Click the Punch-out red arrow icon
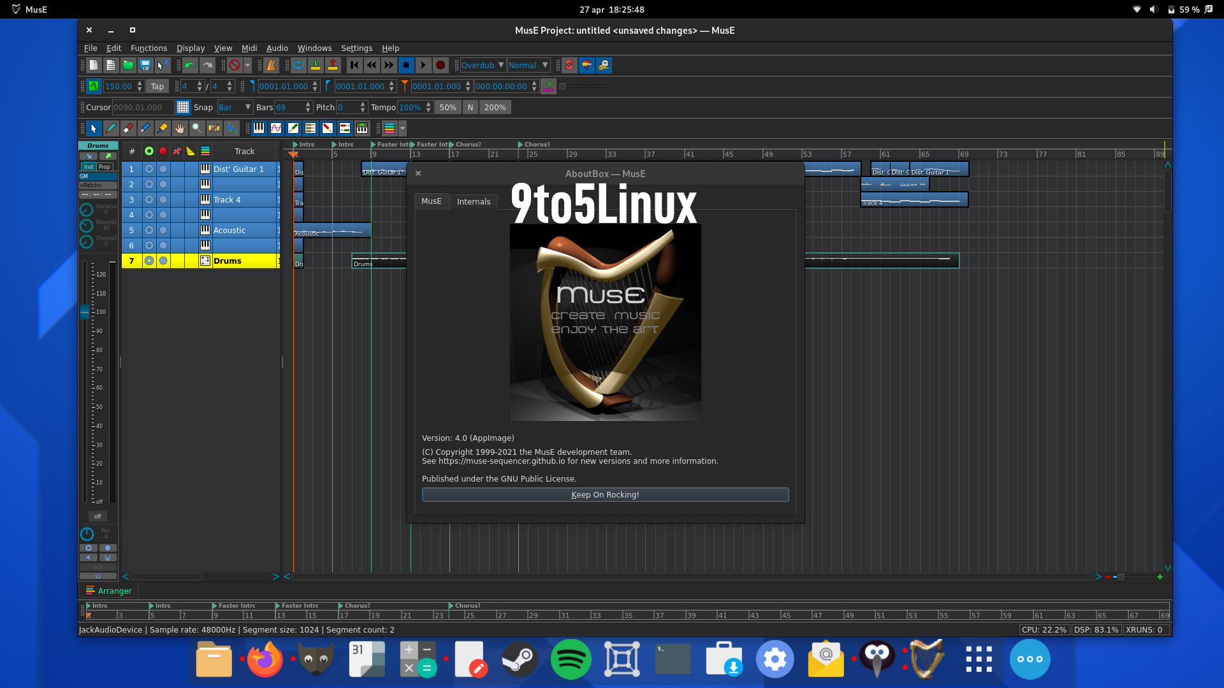This screenshot has width=1224, height=688. point(333,65)
